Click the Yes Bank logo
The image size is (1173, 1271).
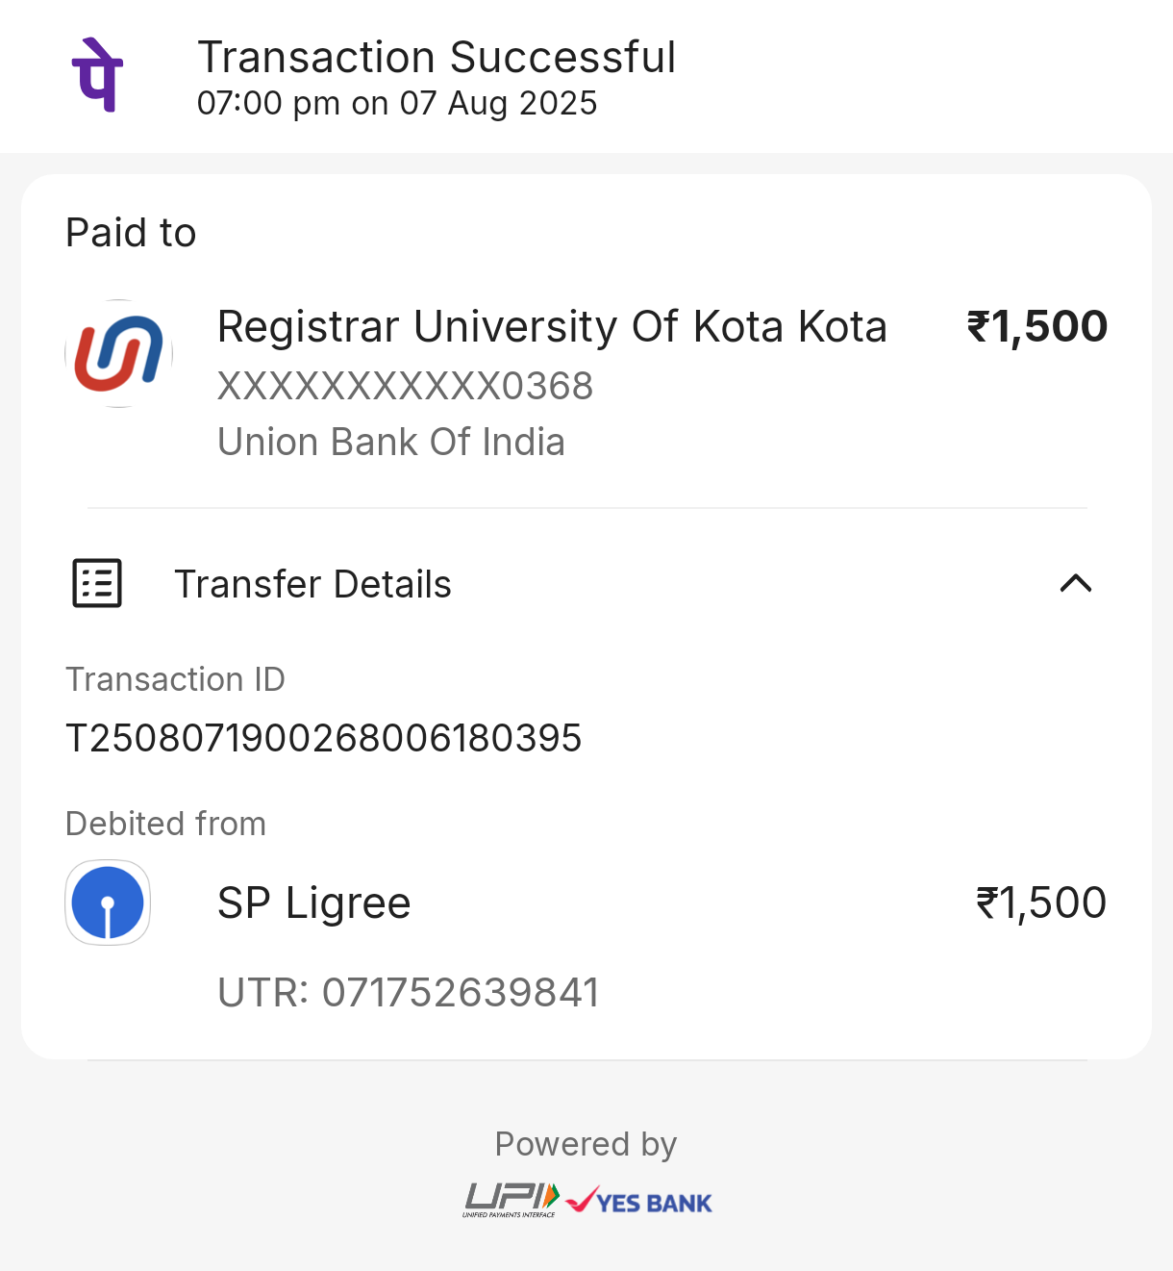[640, 1202]
